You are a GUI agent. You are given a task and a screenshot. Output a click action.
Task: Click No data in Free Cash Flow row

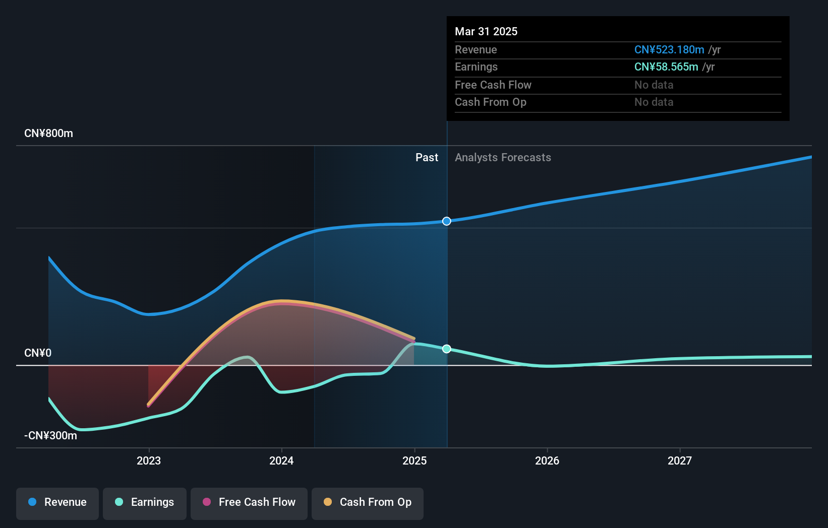click(x=654, y=85)
